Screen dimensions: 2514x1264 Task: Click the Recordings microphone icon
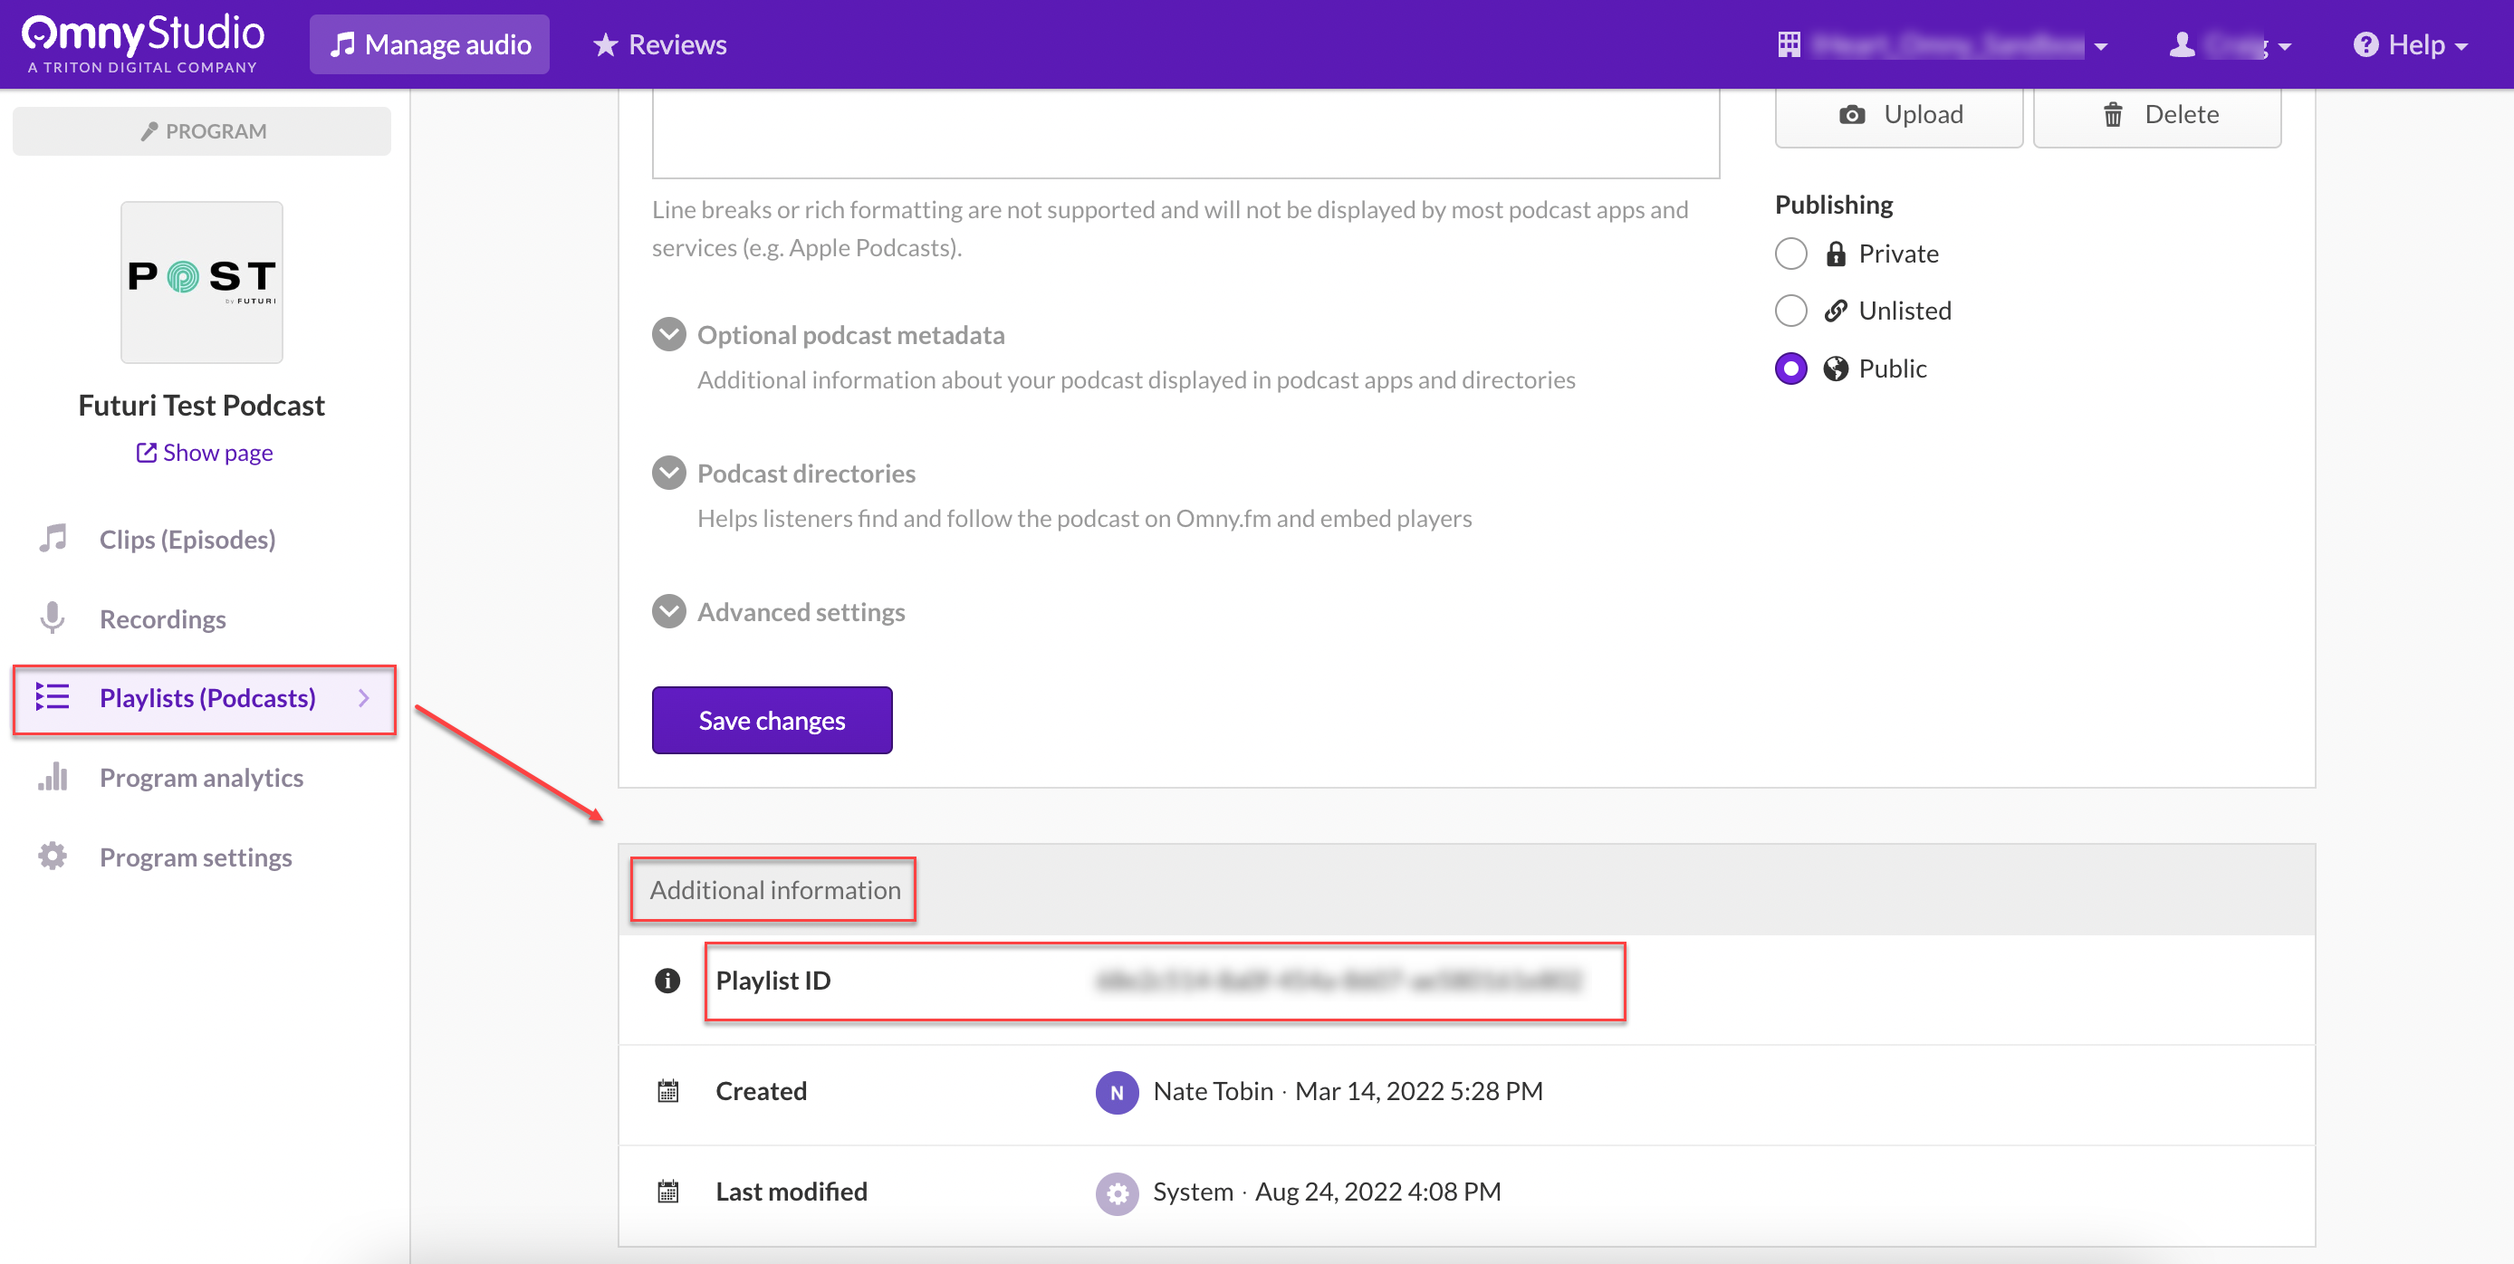(53, 618)
